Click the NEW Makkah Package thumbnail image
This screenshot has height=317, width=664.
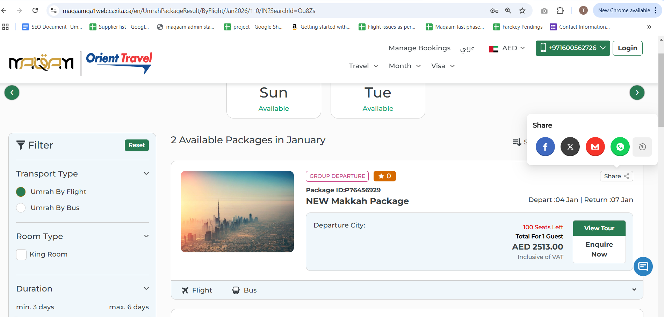[x=237, y=211]
